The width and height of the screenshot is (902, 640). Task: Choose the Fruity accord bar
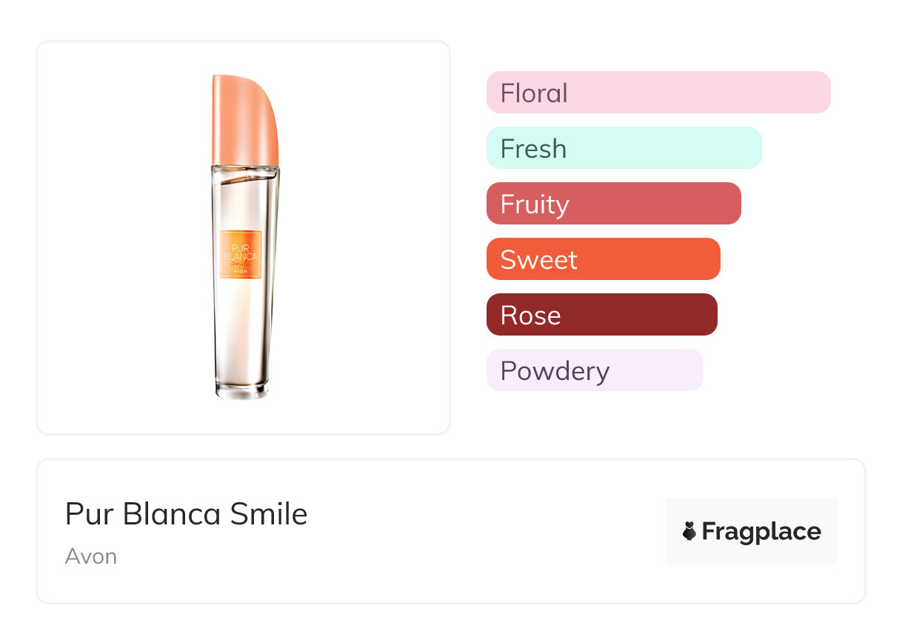tap(613, 204)
